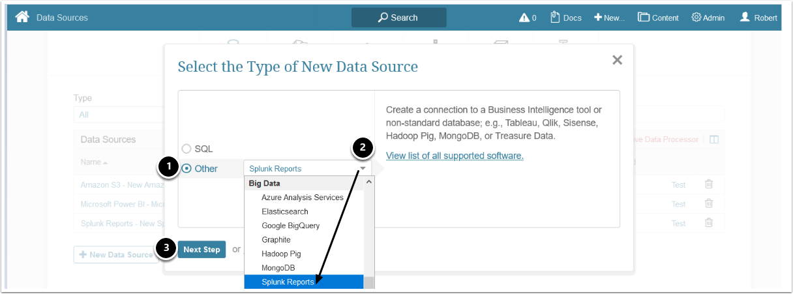The image size is (793, 294).
Task: Choose Google BigQuery from the list
Action: pos(290,226)
